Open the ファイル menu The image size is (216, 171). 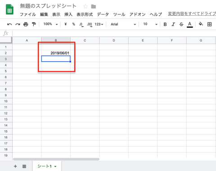(x=28, y=14)
